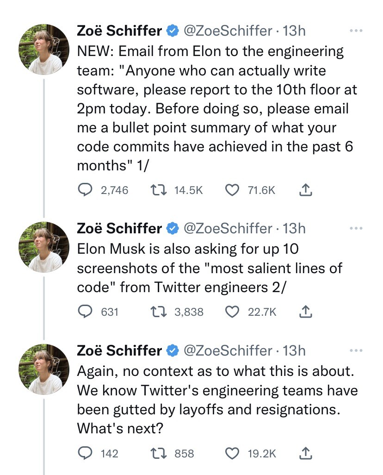Open the more options menu on second tweet
383x475 pixels.
coord(355,228)
